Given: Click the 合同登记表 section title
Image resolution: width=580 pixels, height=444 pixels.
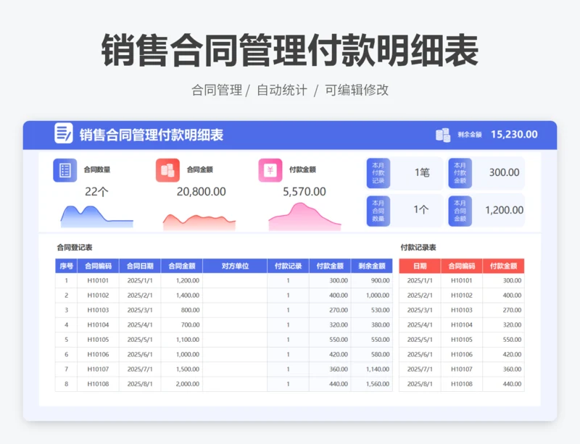Looking at the screenshot, I should pyautogui.click(x=75, y=247).
